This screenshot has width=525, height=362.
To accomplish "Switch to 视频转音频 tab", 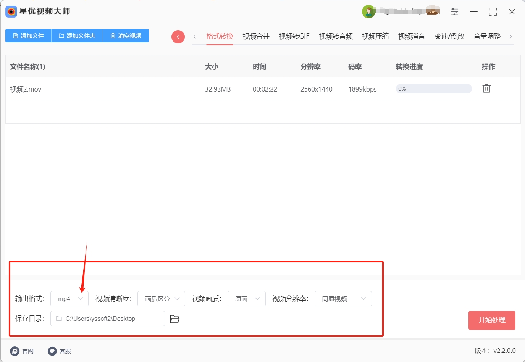I will 336,36.
